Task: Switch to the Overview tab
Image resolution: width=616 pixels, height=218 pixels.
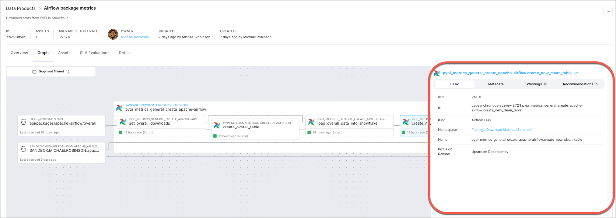Action: click(19, 53)
